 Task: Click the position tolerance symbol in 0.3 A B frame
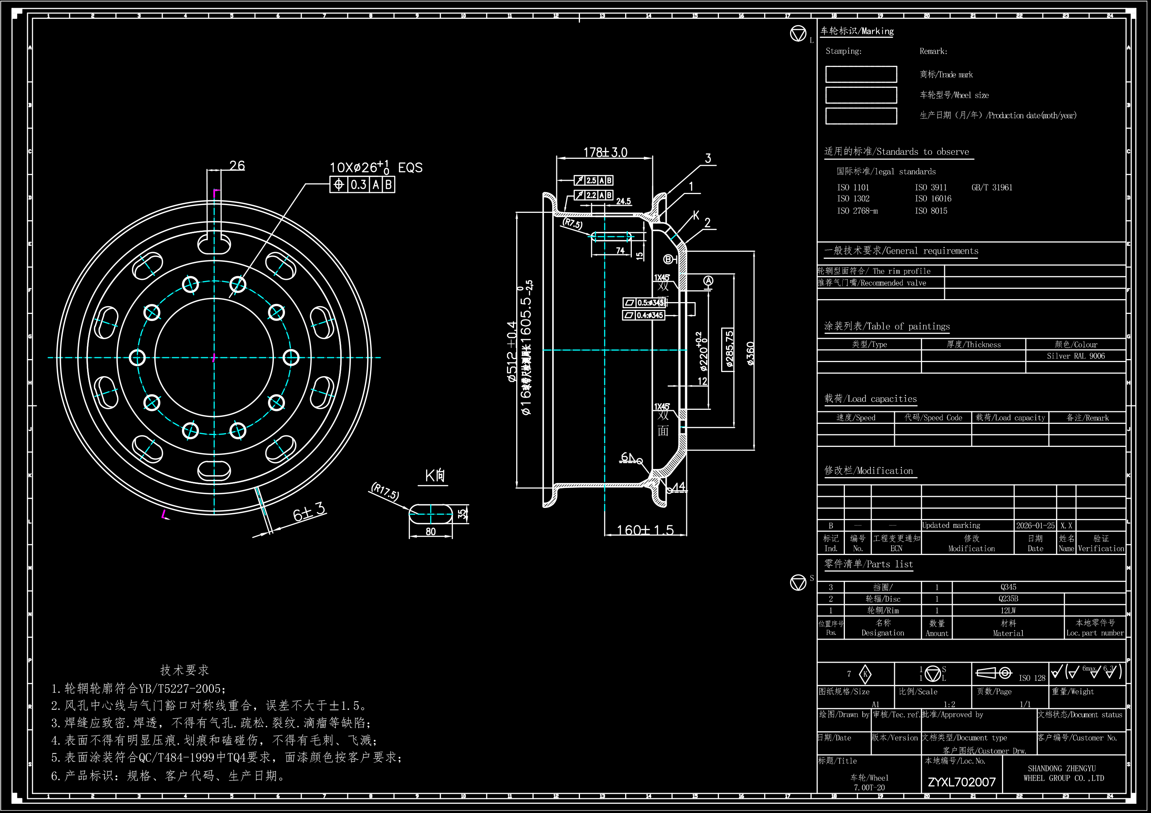coord(338,185)
